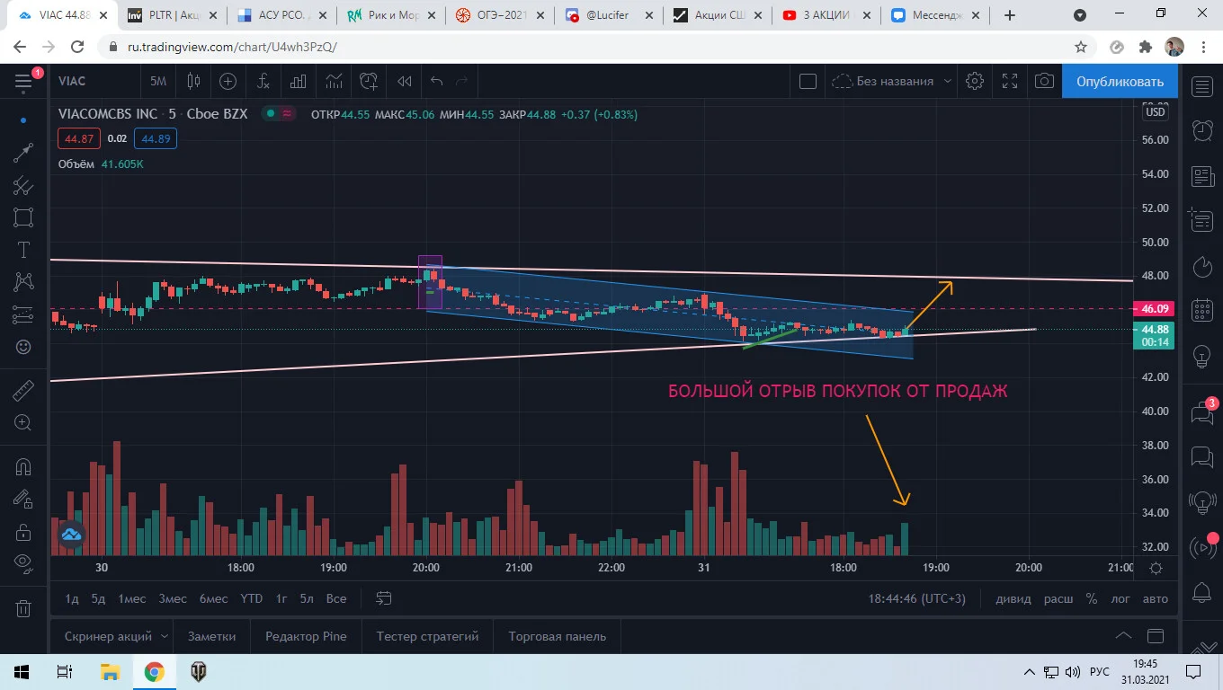Open Chrome from the Windows taskbar
Screen dimensions: 1223x690
(155, 672)
